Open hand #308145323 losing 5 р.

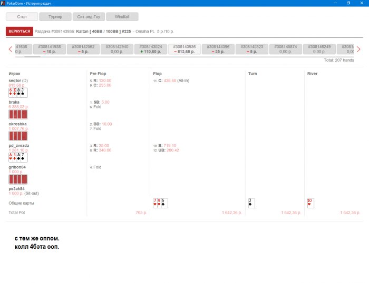pos(252,49)
